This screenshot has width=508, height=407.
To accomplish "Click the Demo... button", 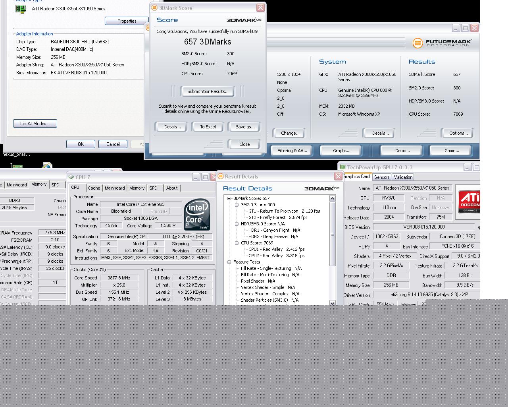I will pyautogui.click(x=402, y=151).
